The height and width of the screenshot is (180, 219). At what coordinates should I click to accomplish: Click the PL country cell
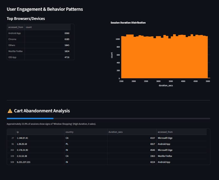67,144
